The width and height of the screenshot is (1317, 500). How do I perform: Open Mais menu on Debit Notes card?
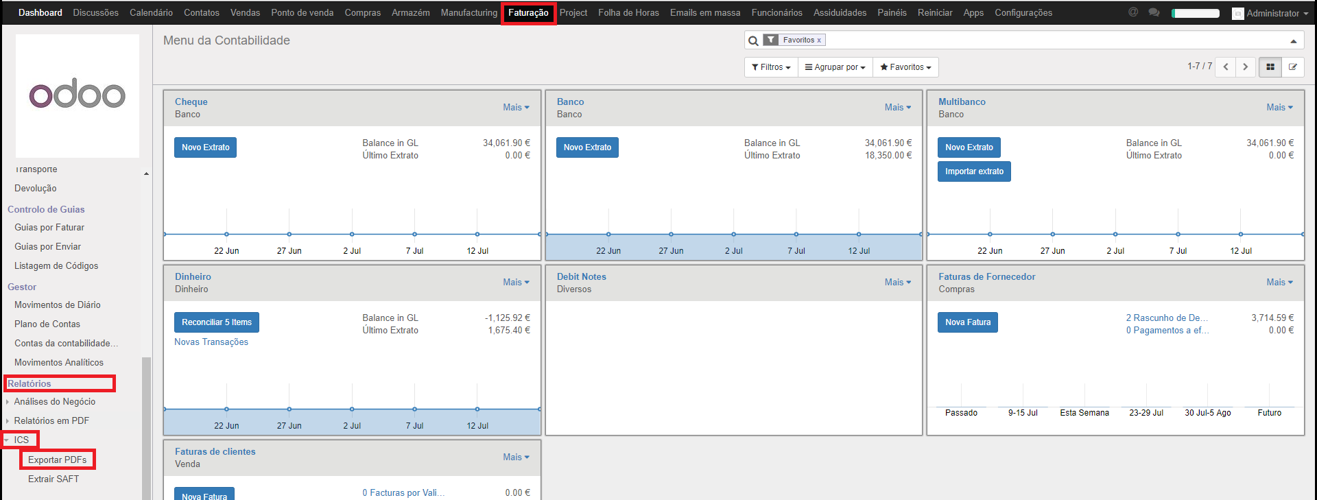click(898, 282)
